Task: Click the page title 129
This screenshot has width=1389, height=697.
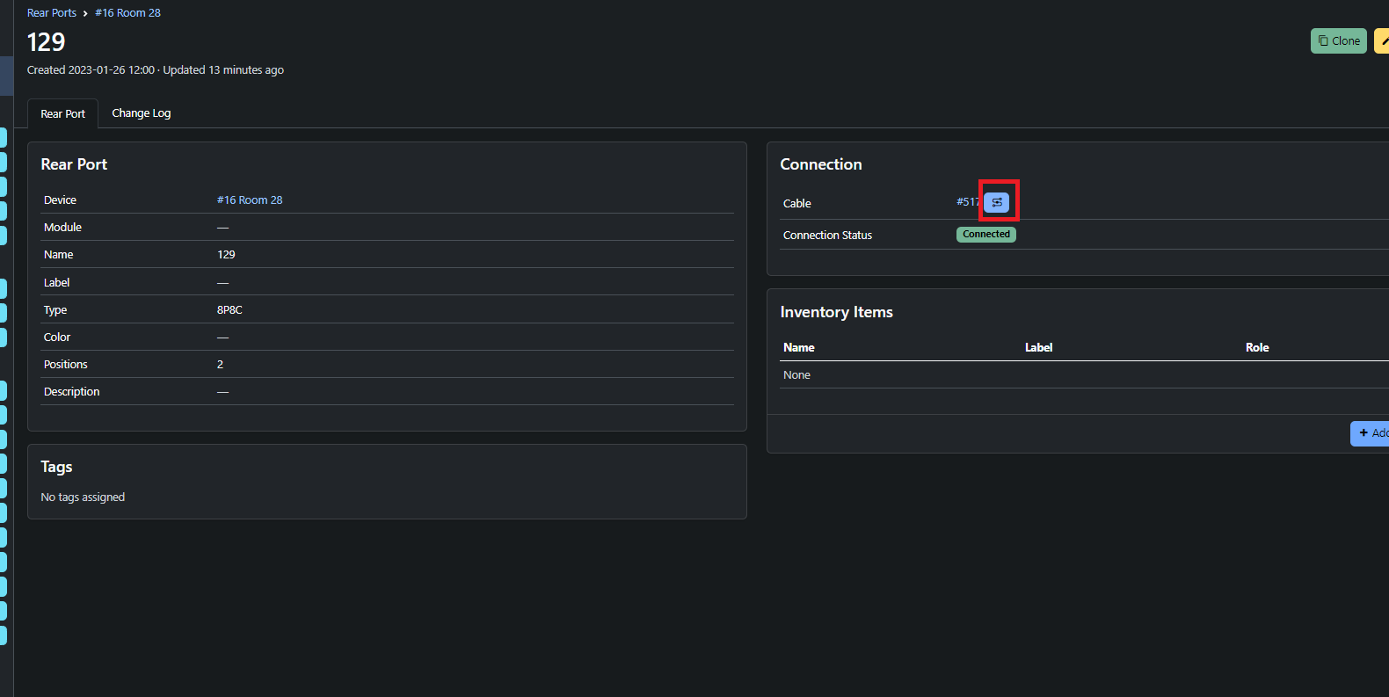Action: [47, 42]
